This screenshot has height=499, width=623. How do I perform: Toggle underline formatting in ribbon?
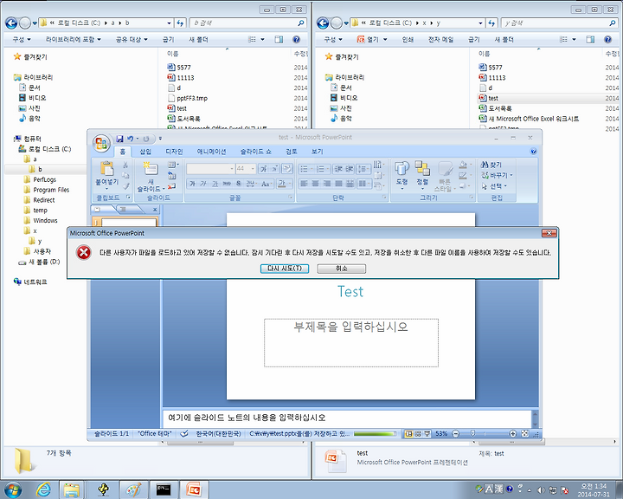(x=215, y=184)
